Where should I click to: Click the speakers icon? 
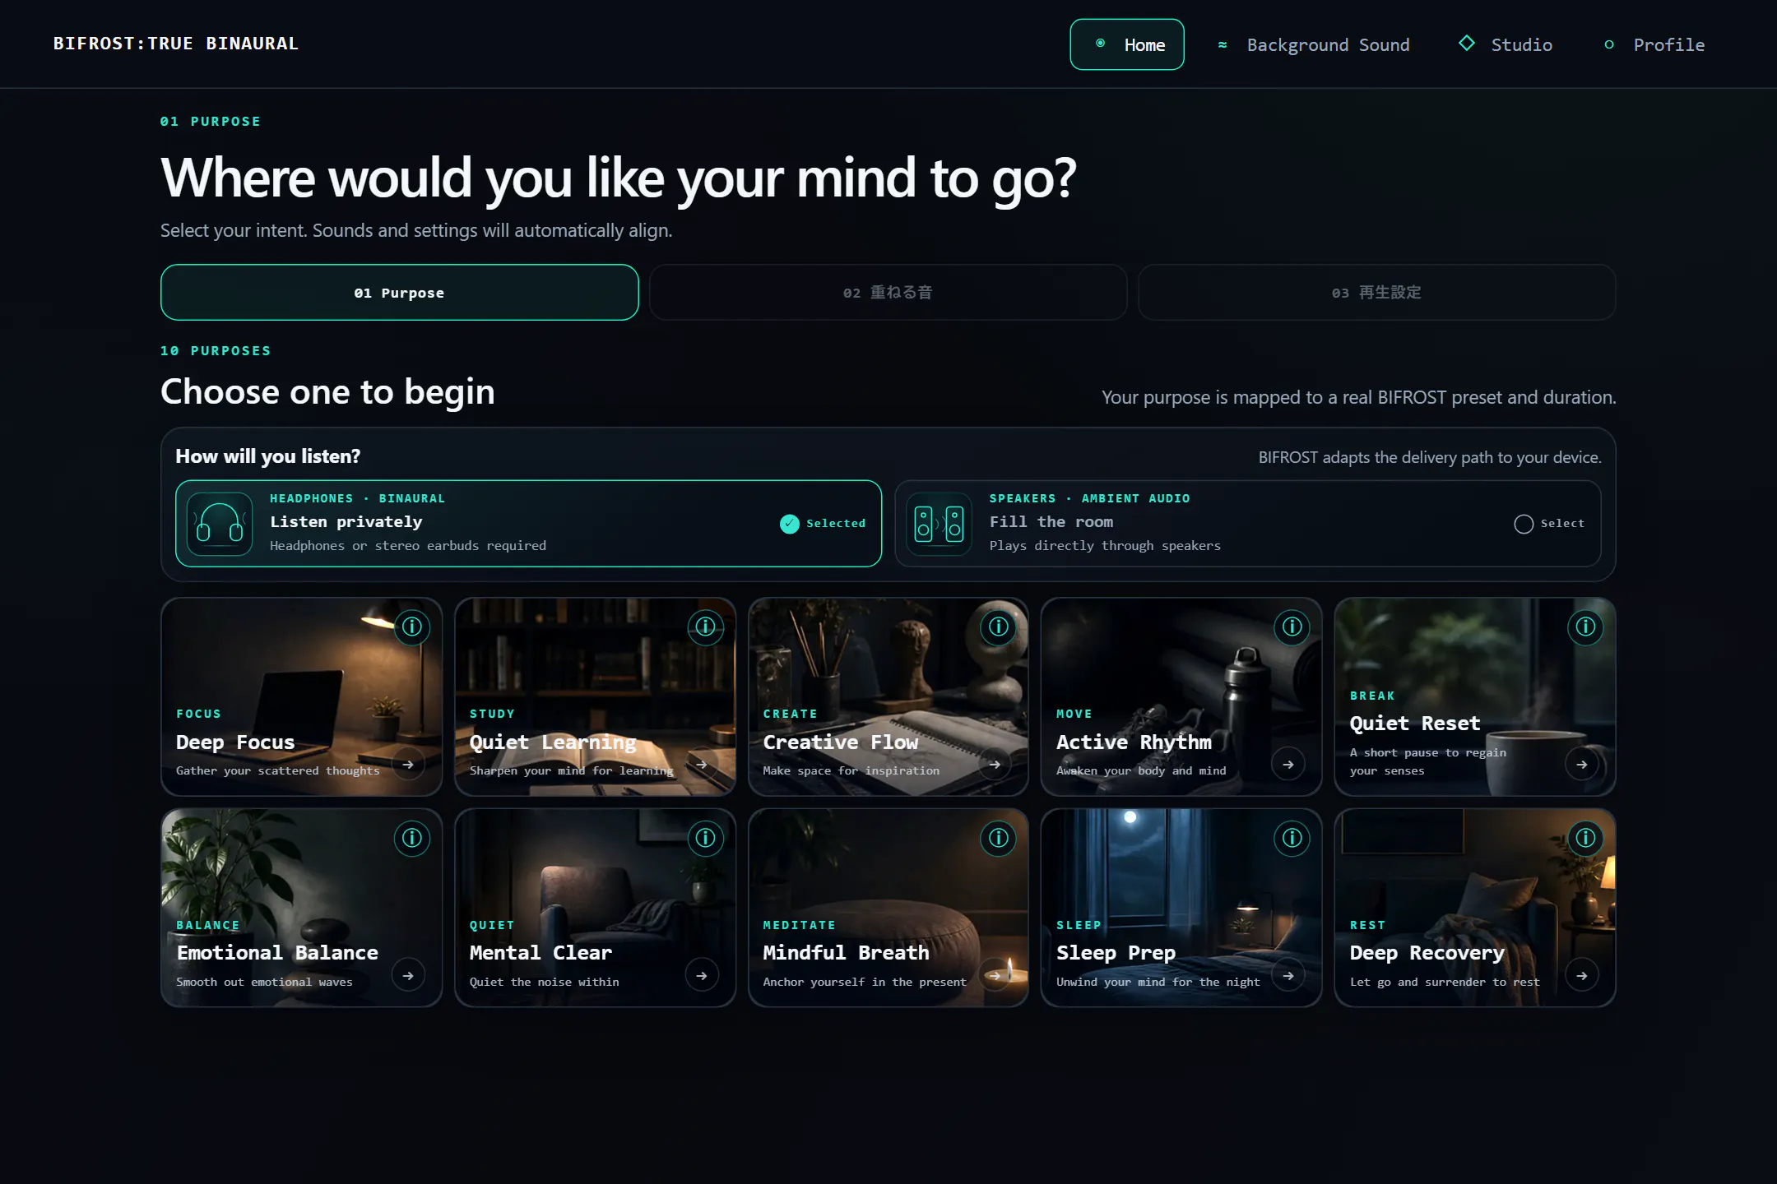tap(940, 524)
